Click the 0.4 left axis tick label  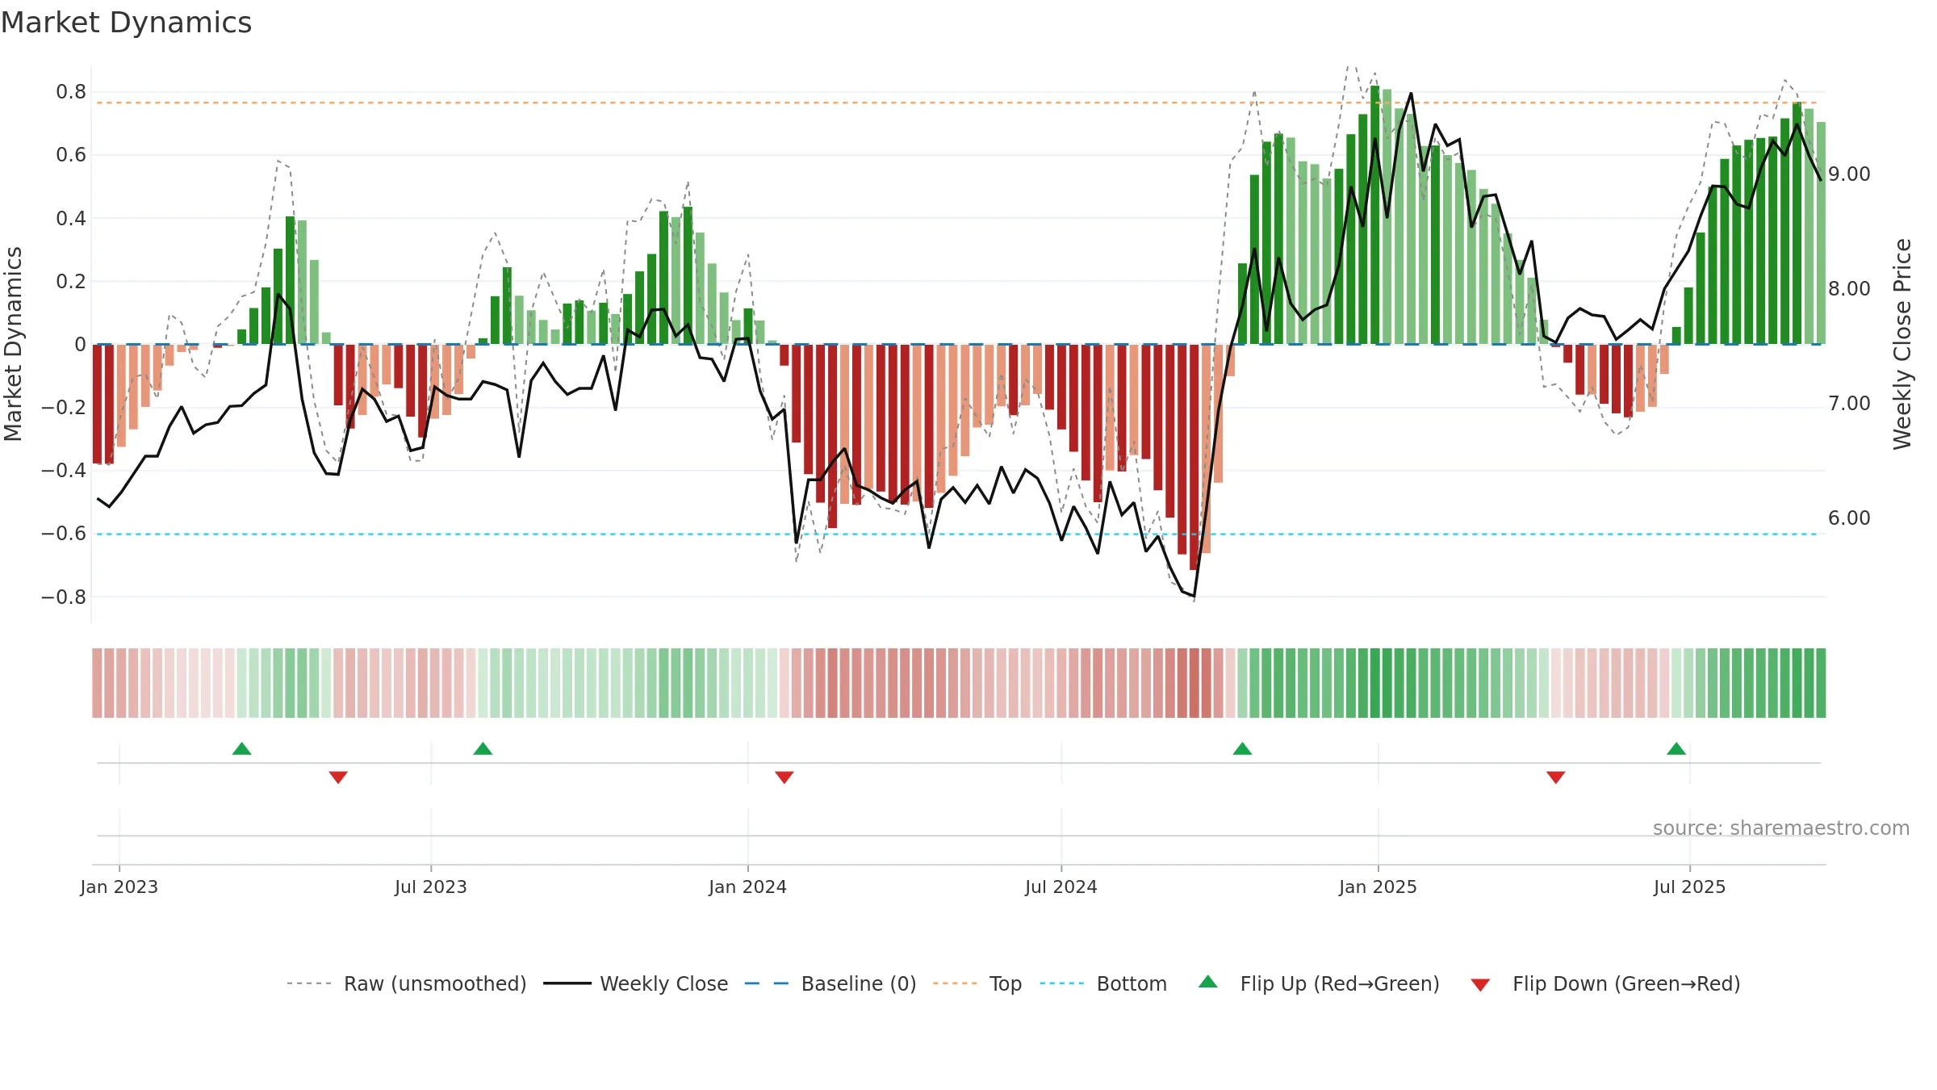(x=71, y=219)
